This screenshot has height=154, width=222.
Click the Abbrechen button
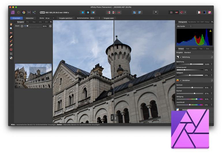click(x=30, y=18)
